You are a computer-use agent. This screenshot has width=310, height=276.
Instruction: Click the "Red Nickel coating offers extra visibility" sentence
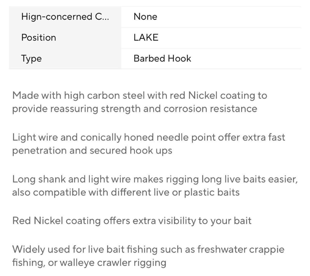click(x=132, y=221)
